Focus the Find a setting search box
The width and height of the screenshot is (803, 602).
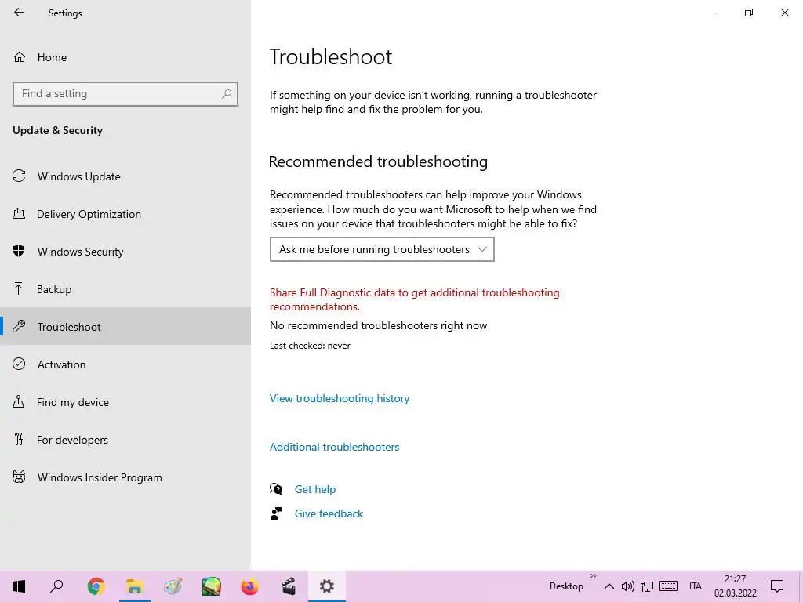(x=125, y=94)
